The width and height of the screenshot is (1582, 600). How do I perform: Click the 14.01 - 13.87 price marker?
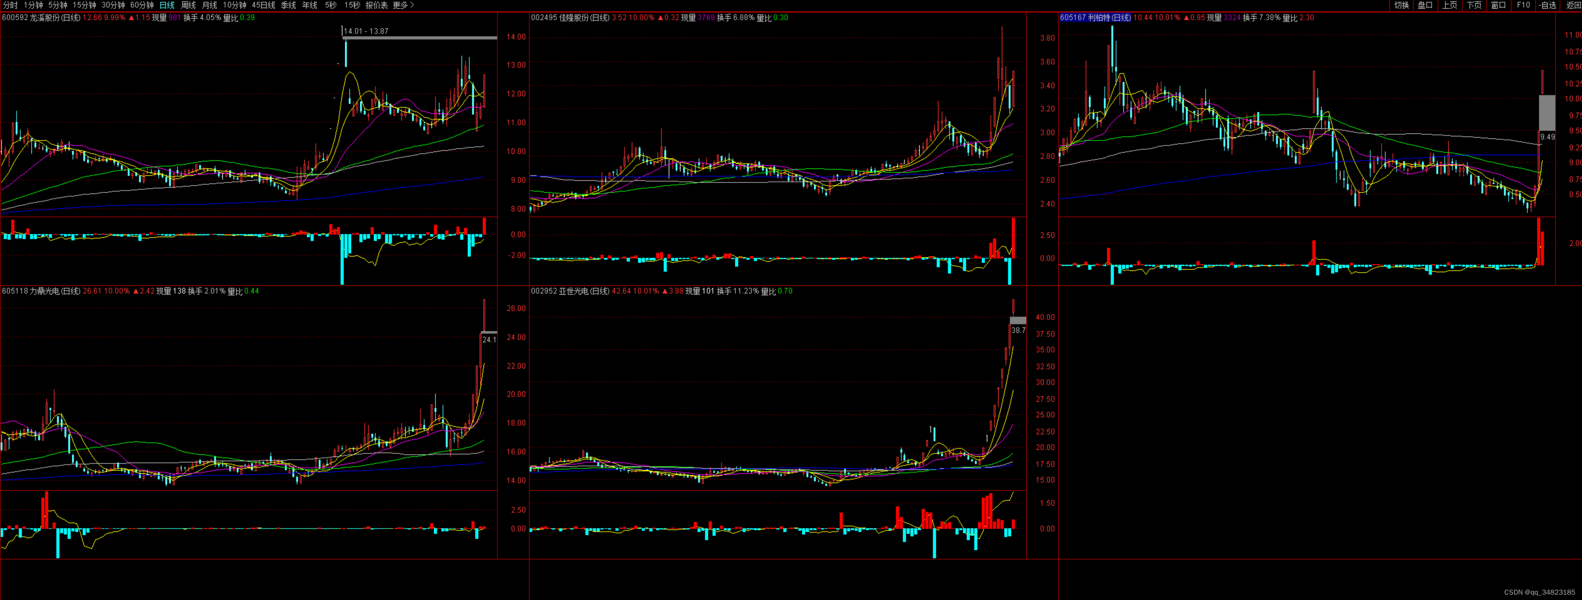(x=366, y=31)
